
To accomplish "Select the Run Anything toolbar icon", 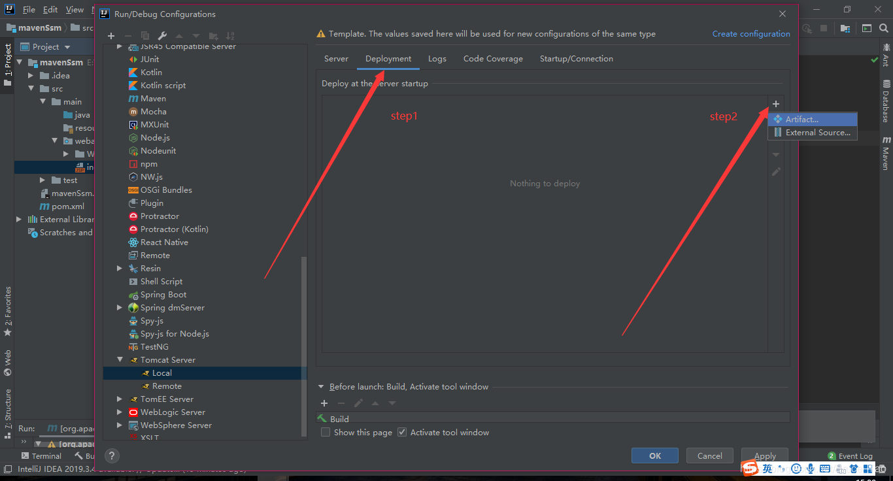I will (866, 28).
